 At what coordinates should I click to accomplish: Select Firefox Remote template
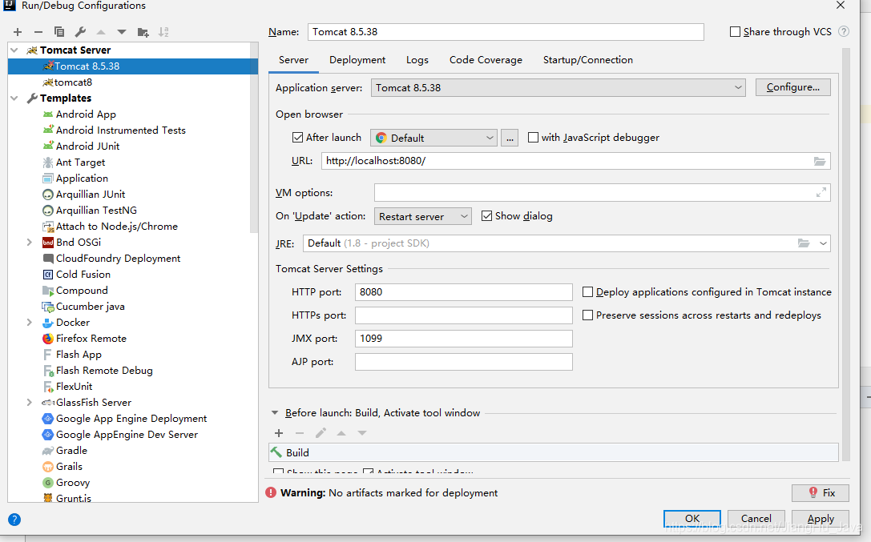(x=91, y=339)
